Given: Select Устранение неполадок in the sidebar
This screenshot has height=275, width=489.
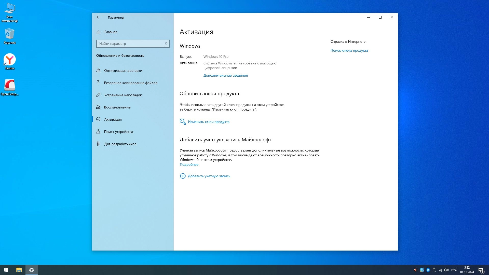Looking at the screenshot, I should 123,95.
